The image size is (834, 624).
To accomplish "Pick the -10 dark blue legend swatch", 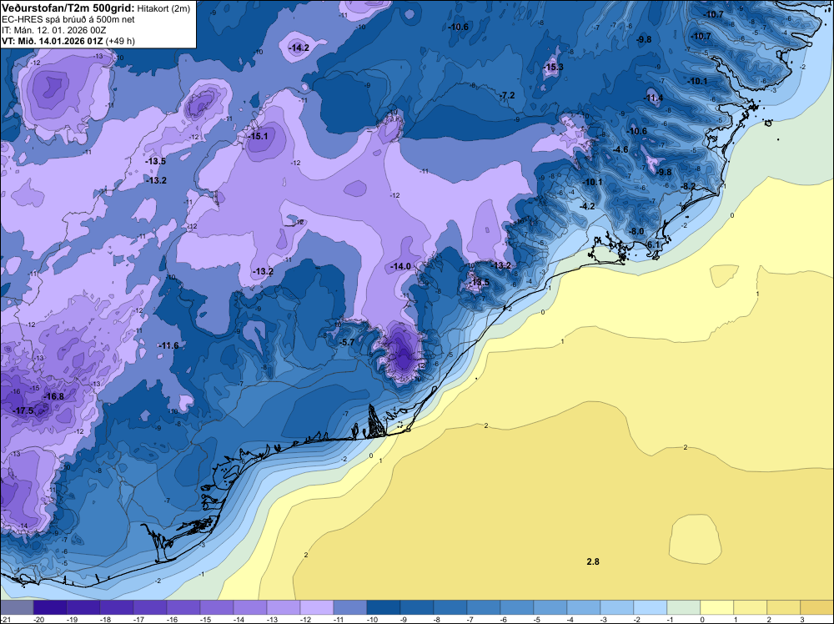I will point(384,607).
